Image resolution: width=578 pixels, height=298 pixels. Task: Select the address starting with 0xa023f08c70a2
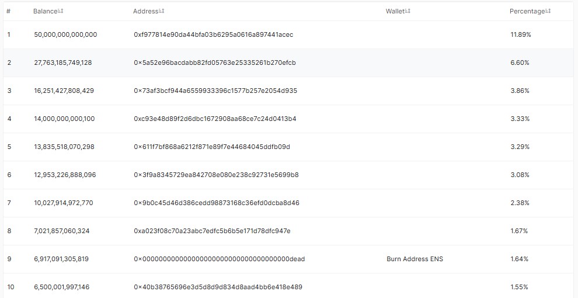[x=212, y=231]
